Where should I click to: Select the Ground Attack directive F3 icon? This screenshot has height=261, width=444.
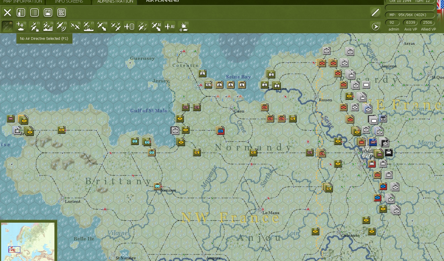point(34,26)
